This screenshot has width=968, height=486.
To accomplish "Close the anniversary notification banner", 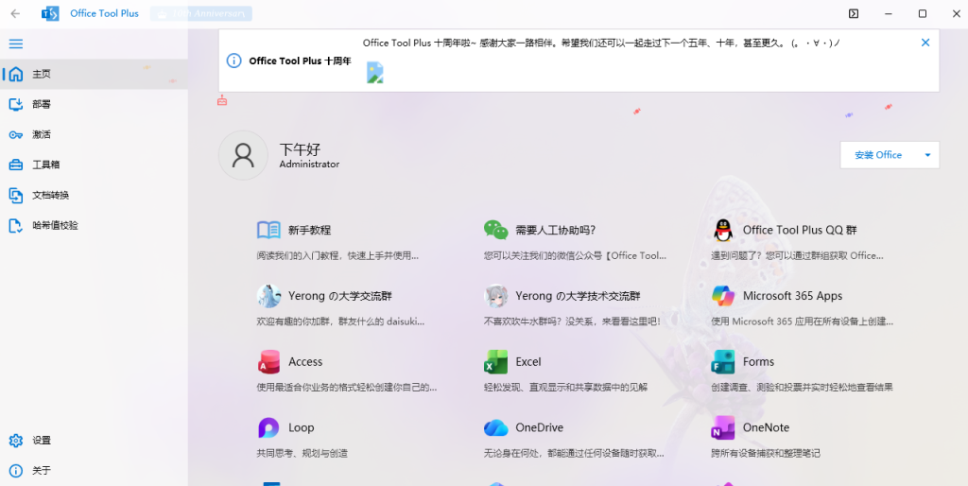I will point(925,43).
